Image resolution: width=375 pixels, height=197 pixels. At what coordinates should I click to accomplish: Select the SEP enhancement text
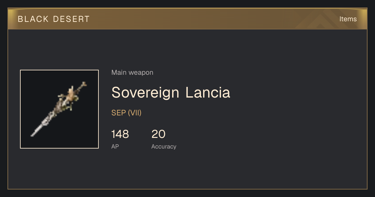(x=119, y=113)
